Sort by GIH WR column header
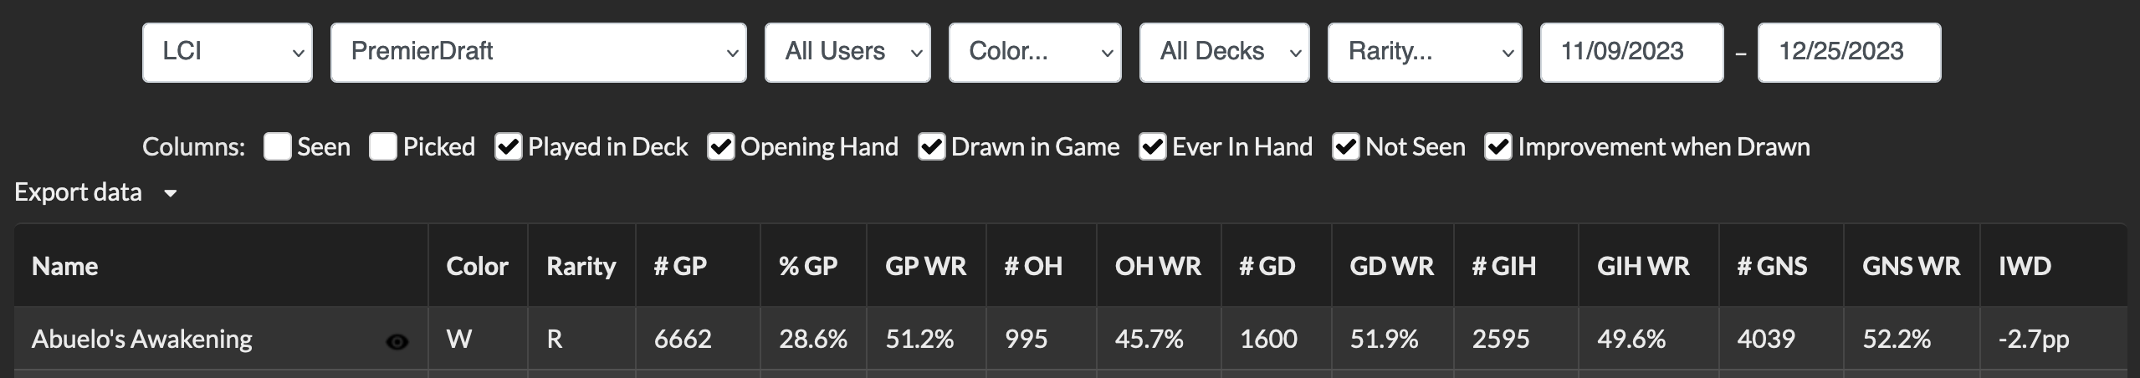2140x378 pixels. [x=1643, y=266]
